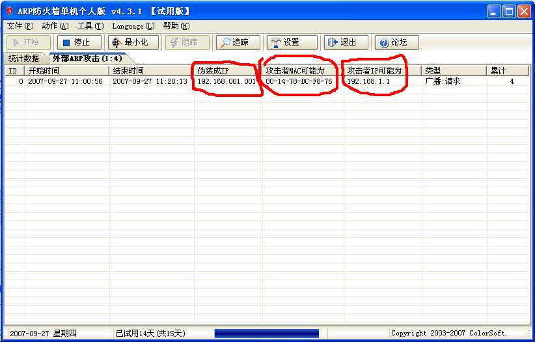Screen dimensions: 535x342
Task: Click the 攻击者MAC可能为 column header
Action: click(303, 71)
